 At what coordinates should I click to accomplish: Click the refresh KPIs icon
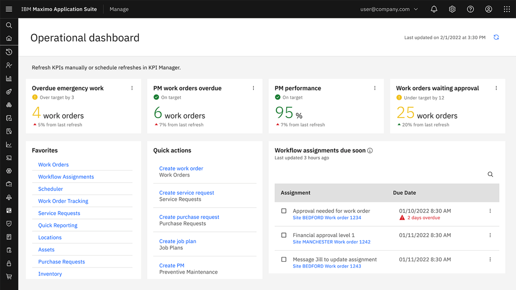[x=496, y=37]
